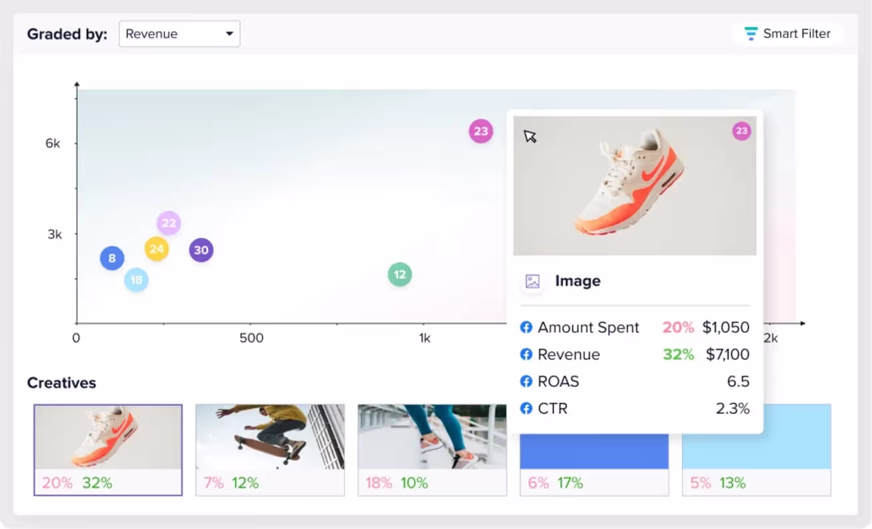Screen dimensions: 872x529
Task: Click the 6k y-axis label
Action: pyautogui.click(x=53, y=143)
